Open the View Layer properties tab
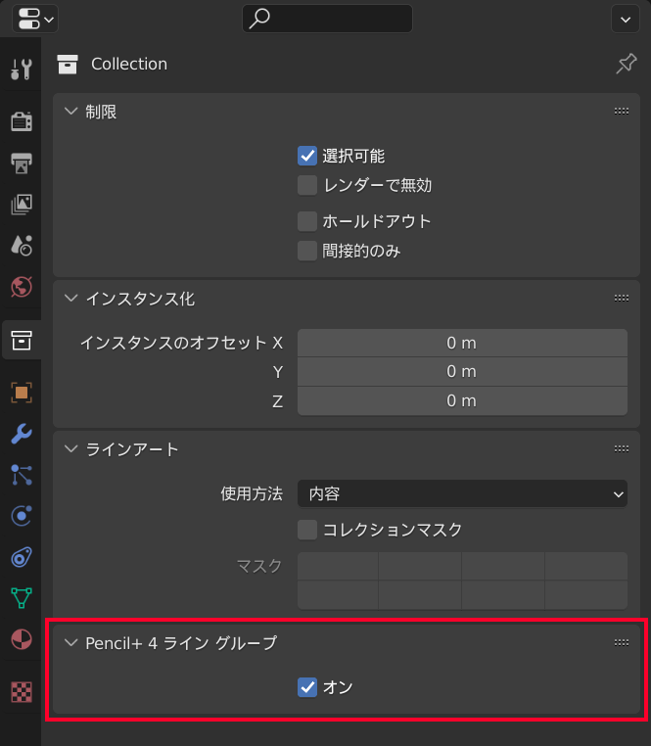Screen dimensions: 651x746 [22, 205]
